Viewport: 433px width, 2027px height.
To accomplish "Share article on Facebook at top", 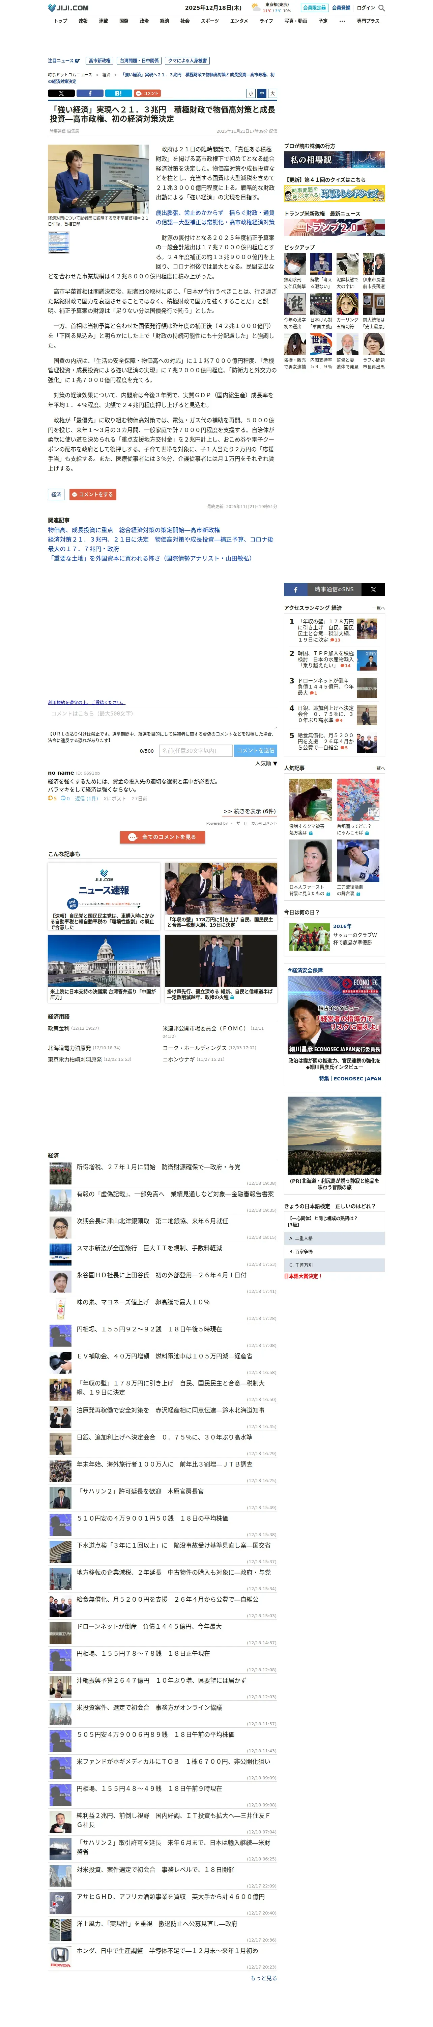I will pyautogui.click(x=90, y=94).
